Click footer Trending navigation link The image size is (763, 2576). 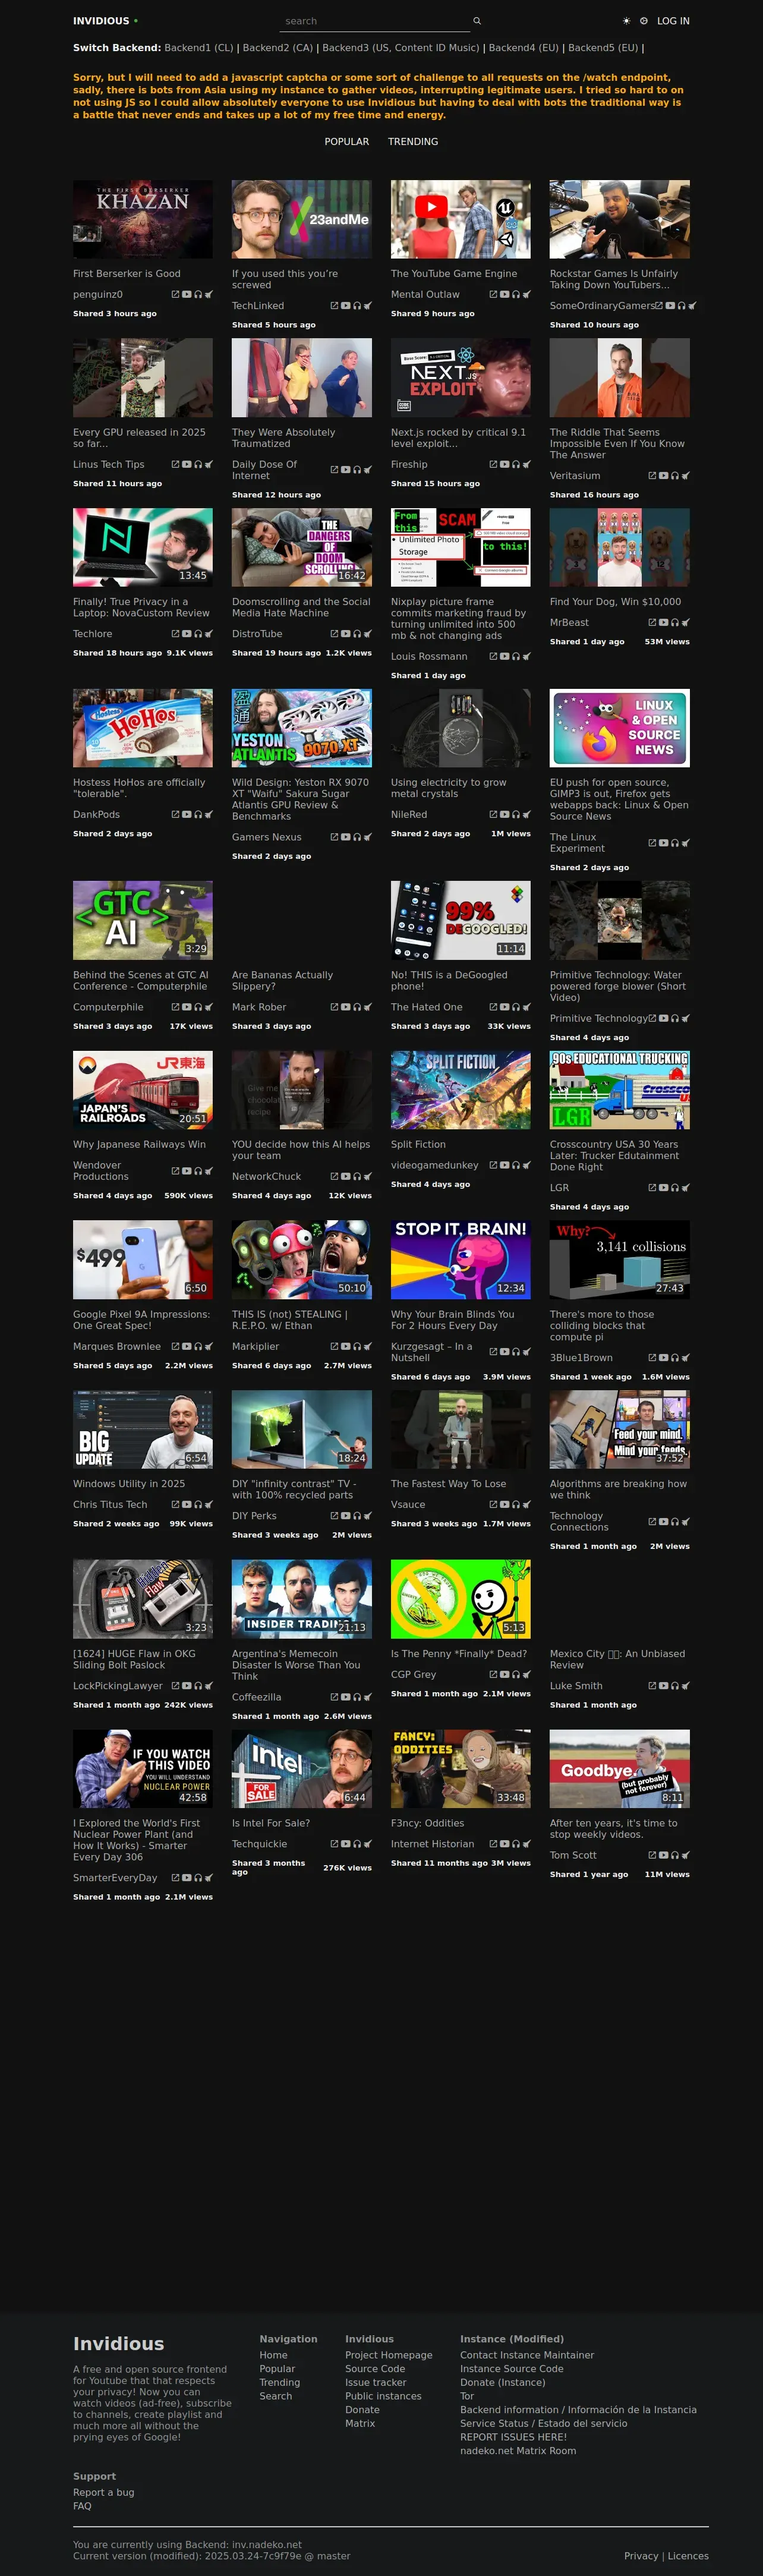[280, 2382]
